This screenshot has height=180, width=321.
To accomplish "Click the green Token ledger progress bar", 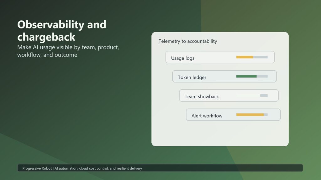I will (x=252, y=76).
